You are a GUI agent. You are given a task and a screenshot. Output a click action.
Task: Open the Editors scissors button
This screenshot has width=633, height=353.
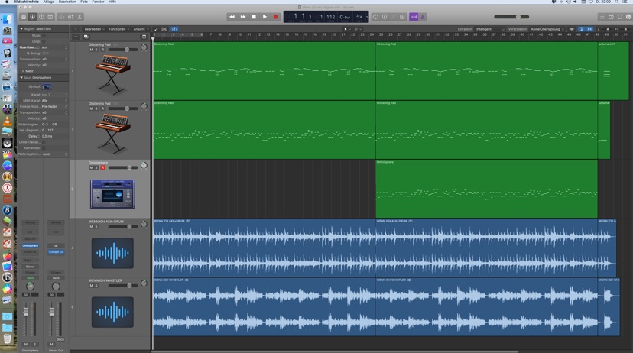point(80,17)
